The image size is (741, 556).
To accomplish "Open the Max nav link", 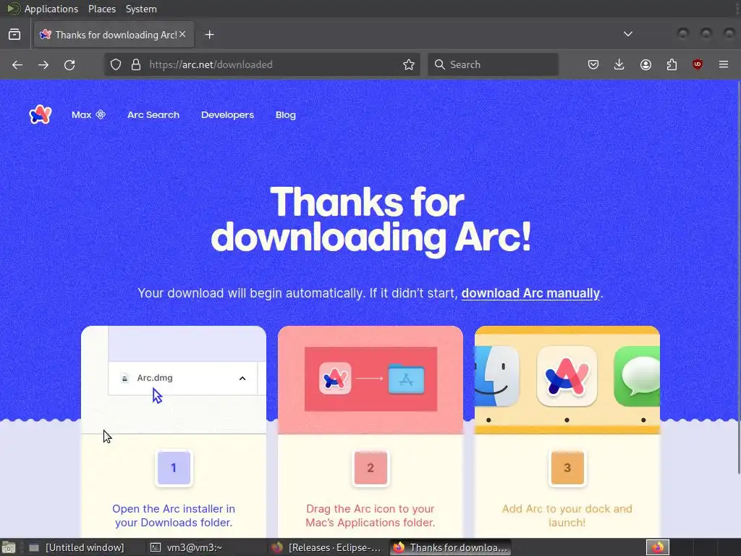I will (88, 115).
